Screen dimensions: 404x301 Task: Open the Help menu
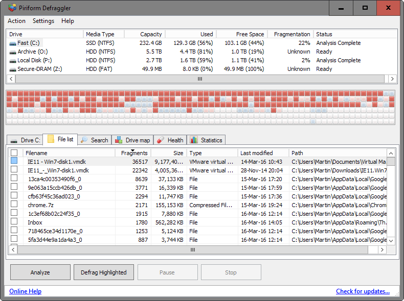coord(68,21)
